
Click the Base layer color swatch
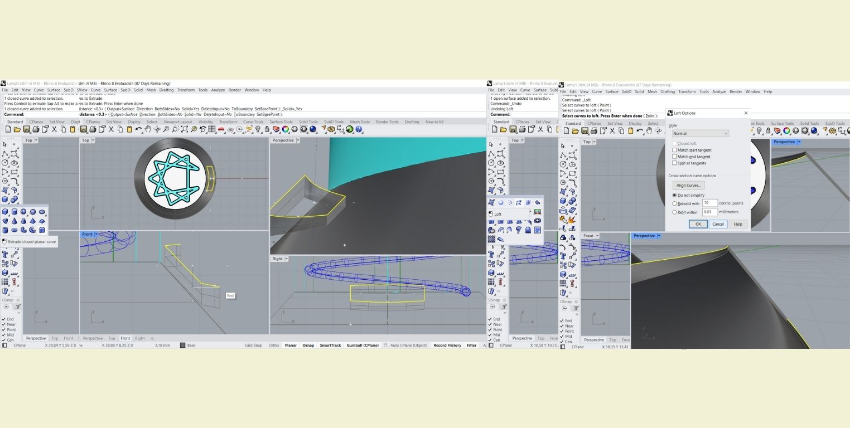(182, 346)
